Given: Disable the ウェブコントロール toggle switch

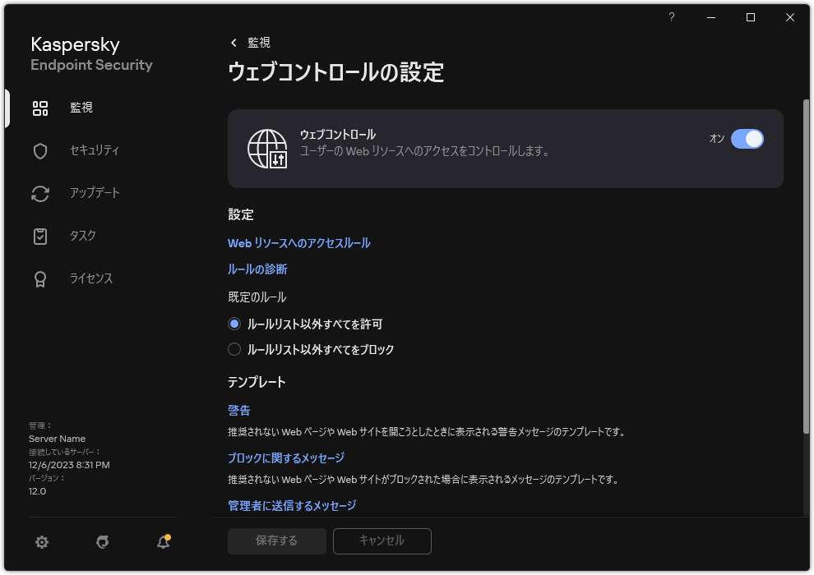Looking at the screenshot, I should coord(747,139).
